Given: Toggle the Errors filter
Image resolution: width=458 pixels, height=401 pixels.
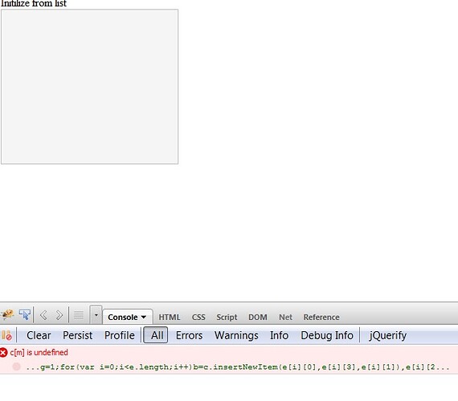Looking at the screenshot, I should 189,335.
